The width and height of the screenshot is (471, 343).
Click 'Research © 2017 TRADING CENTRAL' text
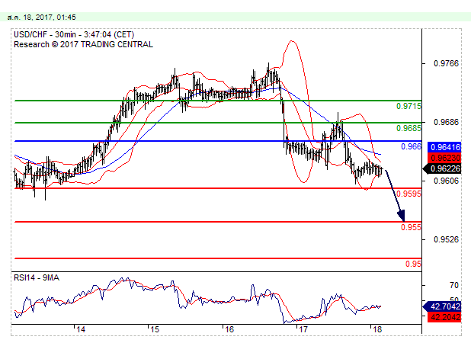(x=83, y=44)
